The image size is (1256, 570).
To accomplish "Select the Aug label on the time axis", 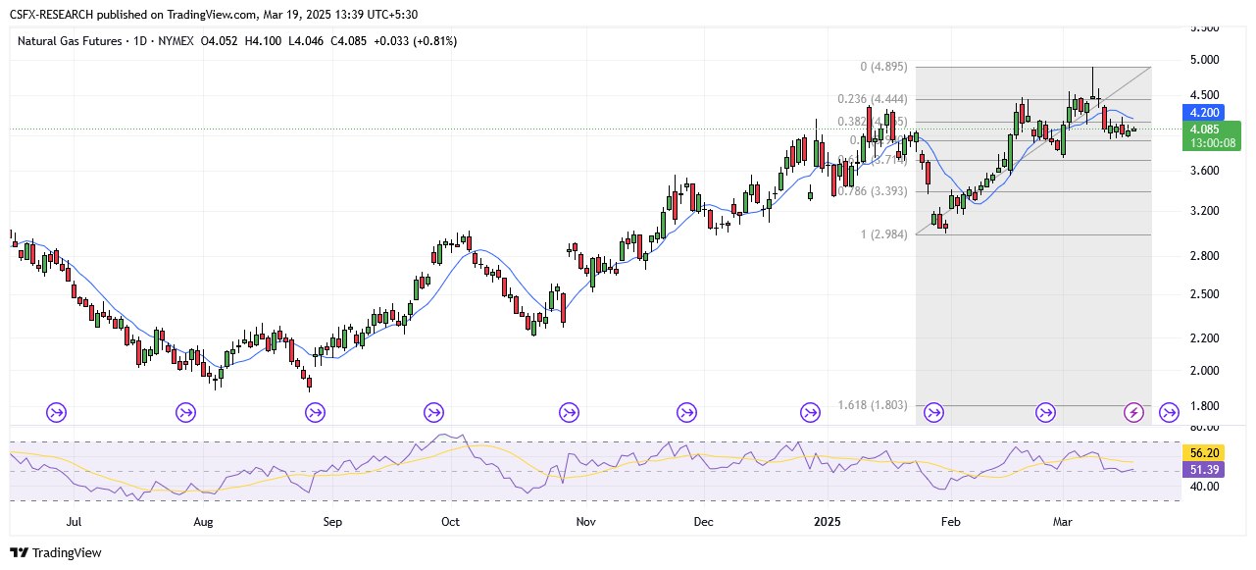I will click(204, 523).
